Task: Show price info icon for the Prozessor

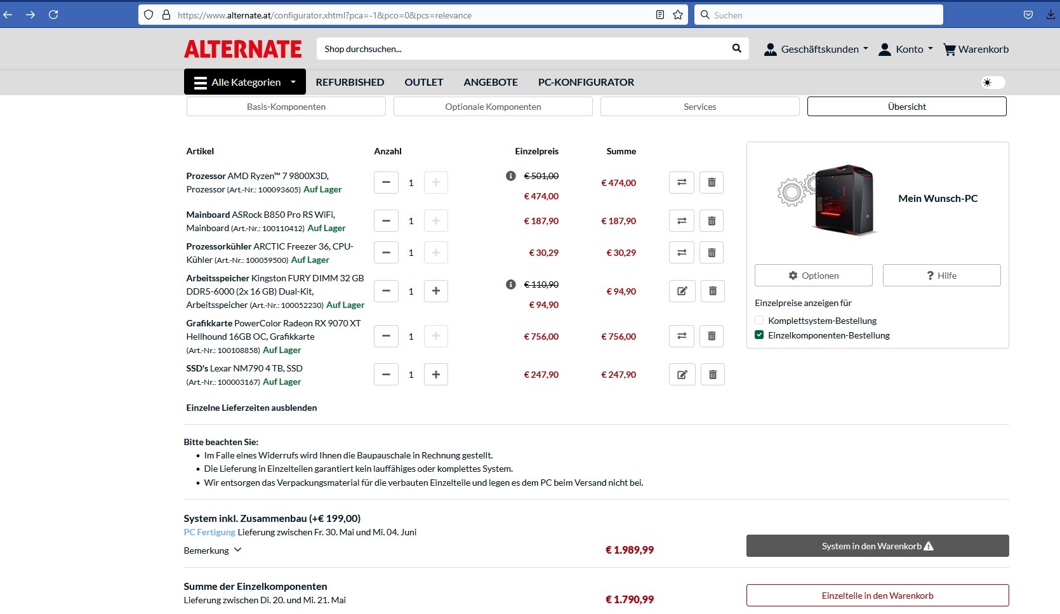Action: 511,176
